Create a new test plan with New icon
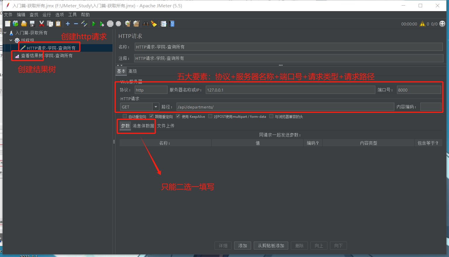The image size is (449, 257). 8,24
